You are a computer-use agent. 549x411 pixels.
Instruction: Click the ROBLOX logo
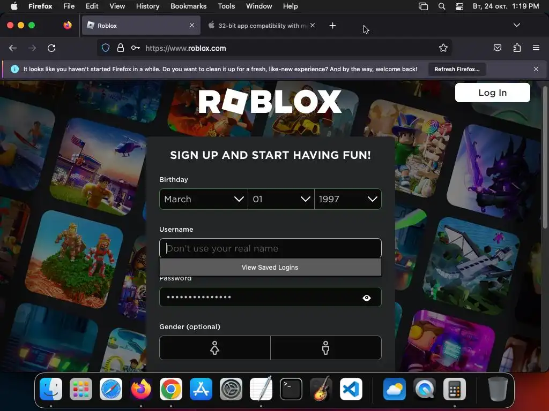[270, 101]
